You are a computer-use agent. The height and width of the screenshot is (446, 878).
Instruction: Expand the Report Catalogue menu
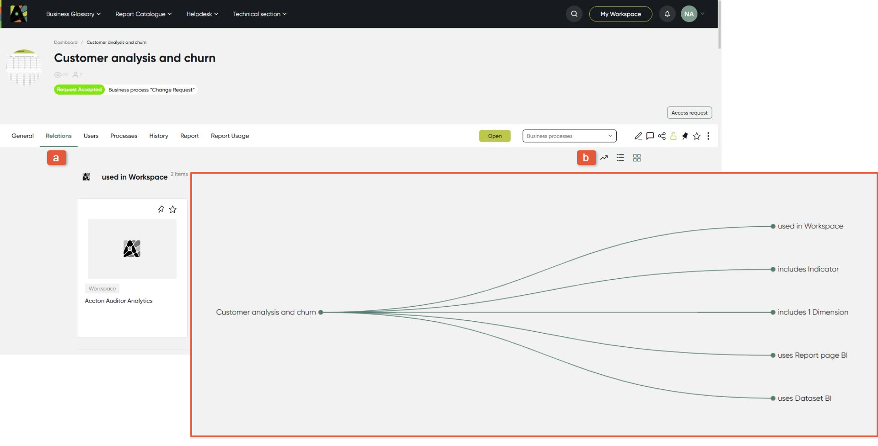[x=144, y=14]
